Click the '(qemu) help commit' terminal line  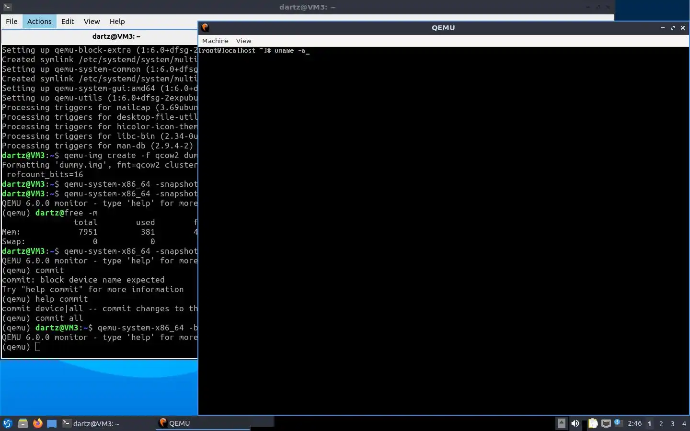[45, 299]
